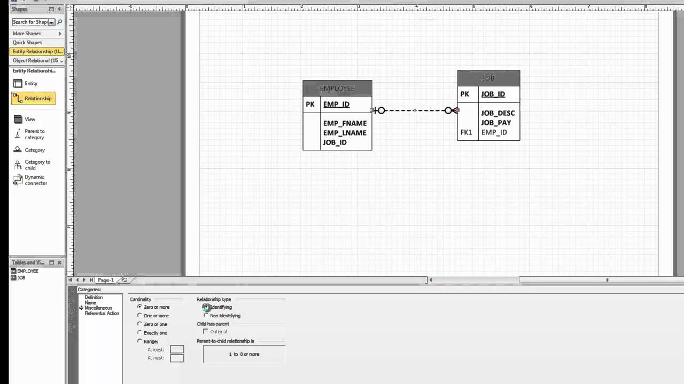Click EMP_ID primary key in EMPLOYEE

336,105
